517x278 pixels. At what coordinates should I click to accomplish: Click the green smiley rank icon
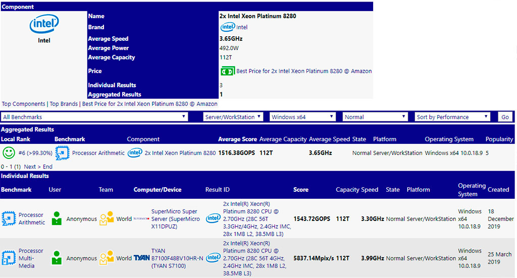[9, 153]
